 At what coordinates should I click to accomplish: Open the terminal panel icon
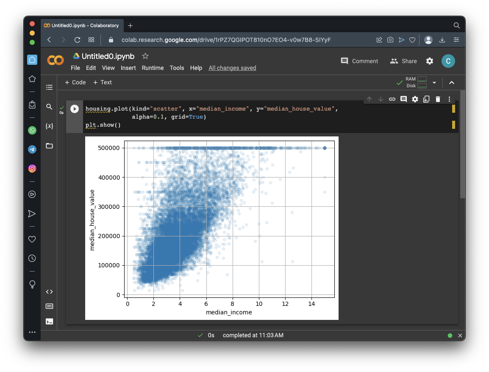point(49,321)
